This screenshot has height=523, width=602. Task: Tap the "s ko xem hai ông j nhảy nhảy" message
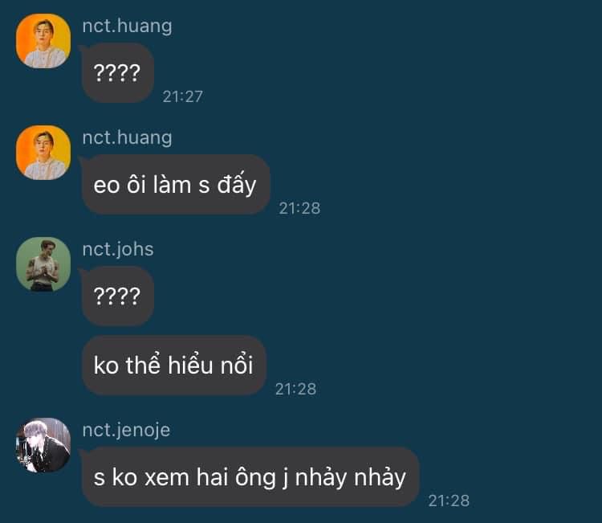tap(250, 477)
